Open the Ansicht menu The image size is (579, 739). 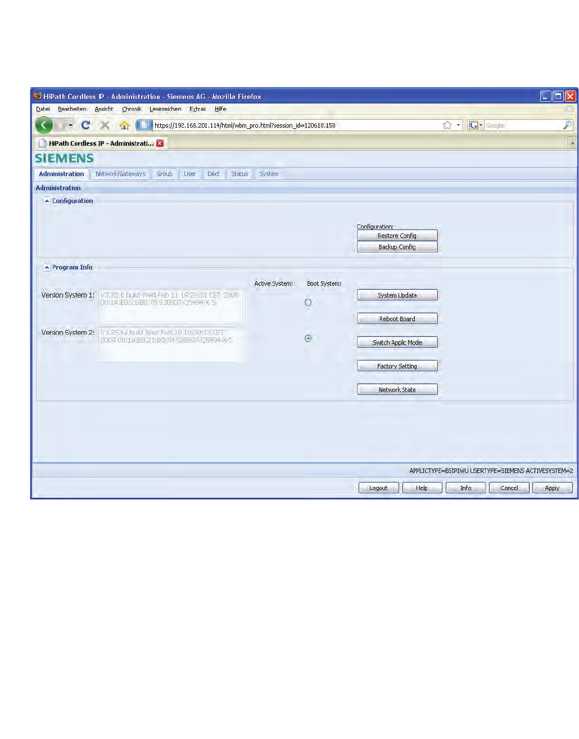click(x=104, y=109)
